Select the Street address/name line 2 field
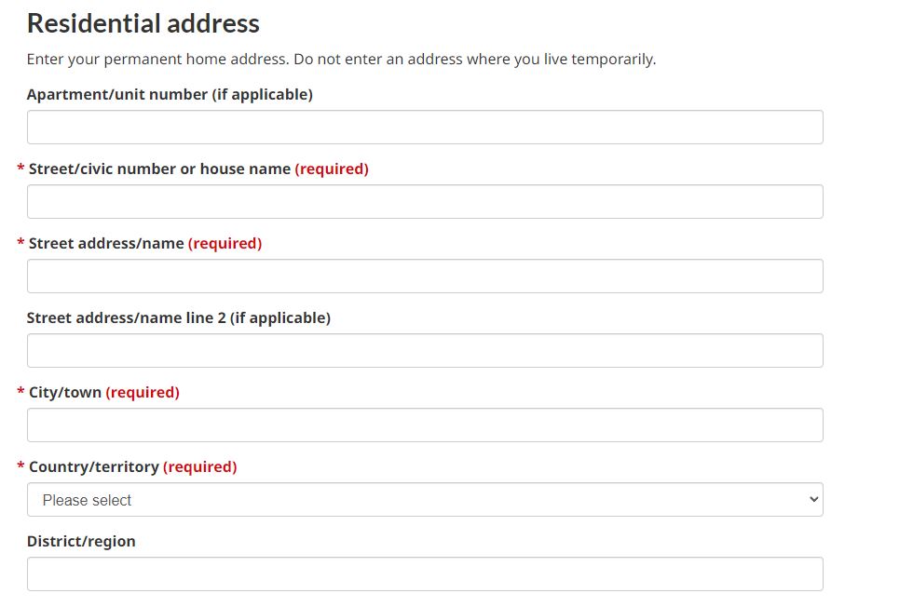The image size is (913, 607). pos(425,351)
